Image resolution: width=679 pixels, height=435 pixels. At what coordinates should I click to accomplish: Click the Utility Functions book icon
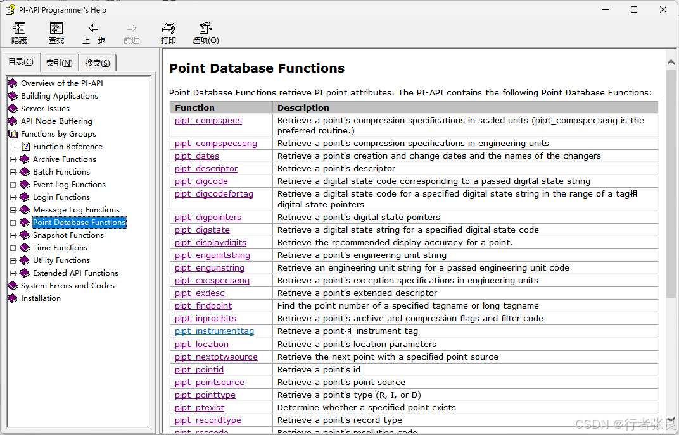(25, 260)
